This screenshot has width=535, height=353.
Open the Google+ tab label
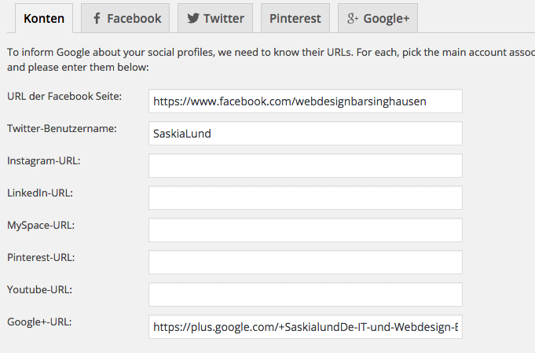pyautogui.click(x=385, y=18)
